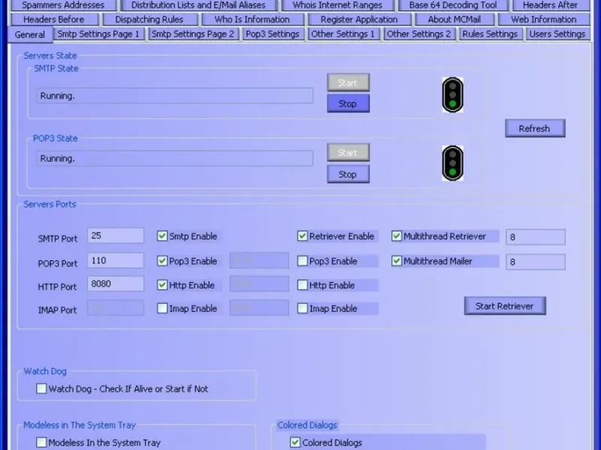601x450 pixels.
Task: Open the Users Settings tab
Action: pyautogui.click(x=557, y=34)
